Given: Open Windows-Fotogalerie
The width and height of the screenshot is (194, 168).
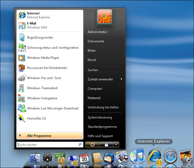Looking at the screenshot, I should tap(50, 98).
